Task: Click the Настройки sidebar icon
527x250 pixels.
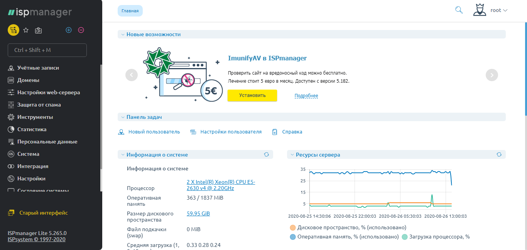Action: coord(11,179)
